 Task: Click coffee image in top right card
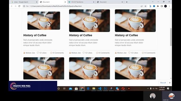coord(135,20)
